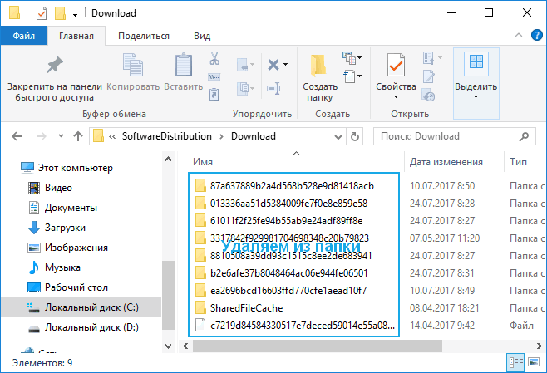Expand the Выделить selection dropdown
547x373 pixels.
point(476,96)
